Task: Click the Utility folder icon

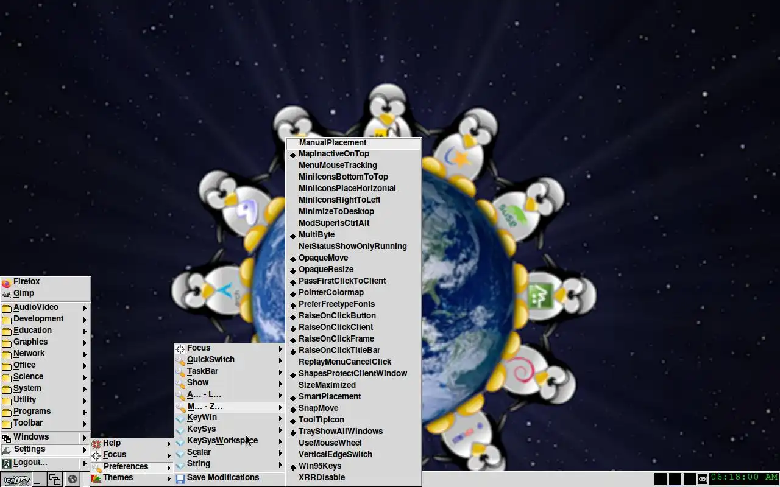Action: tap(7, 401)
